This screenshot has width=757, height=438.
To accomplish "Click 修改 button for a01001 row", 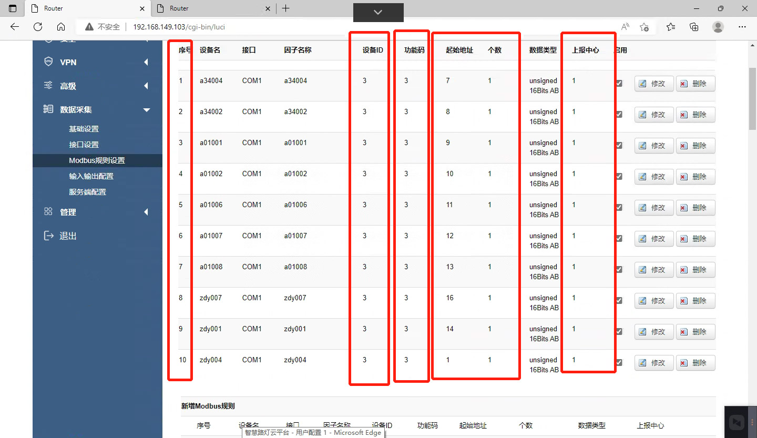I will pyautogui.click(x=653, y=146).
